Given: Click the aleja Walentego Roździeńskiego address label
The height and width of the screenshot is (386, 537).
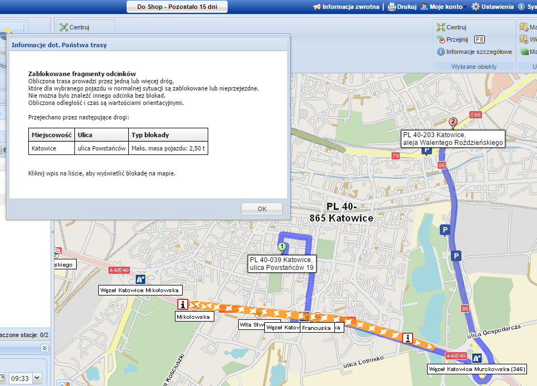Looking at the screenshot, I should (453, 138).
